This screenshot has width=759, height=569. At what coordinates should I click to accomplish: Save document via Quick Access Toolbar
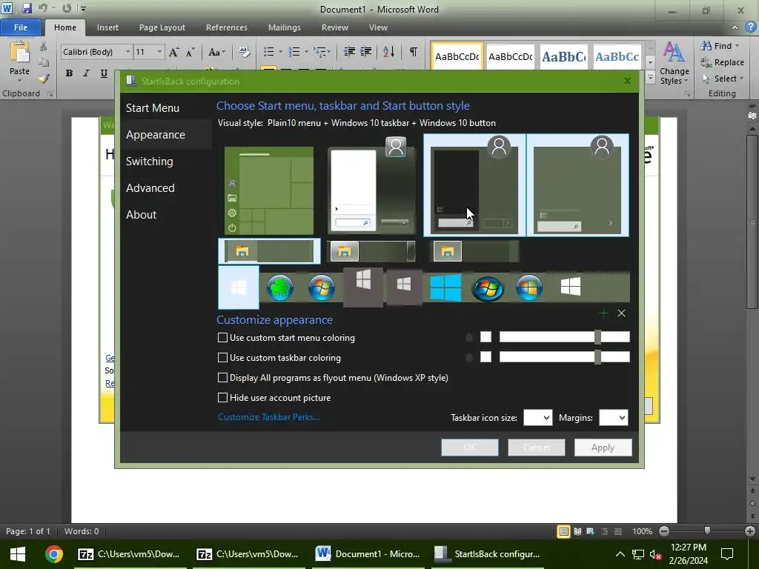point(27,8)
